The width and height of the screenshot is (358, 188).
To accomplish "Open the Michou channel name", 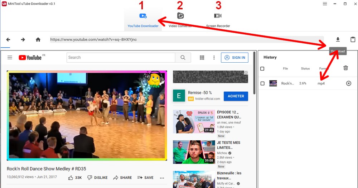I will point(222,153).
